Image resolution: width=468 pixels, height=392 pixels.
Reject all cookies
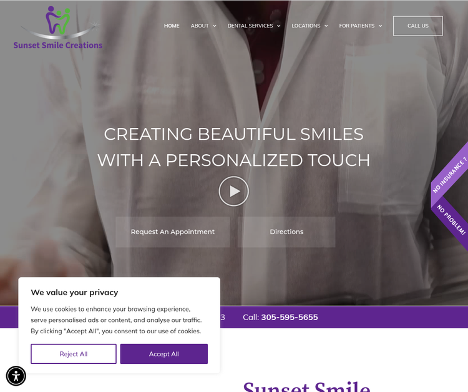pos(74,354)
